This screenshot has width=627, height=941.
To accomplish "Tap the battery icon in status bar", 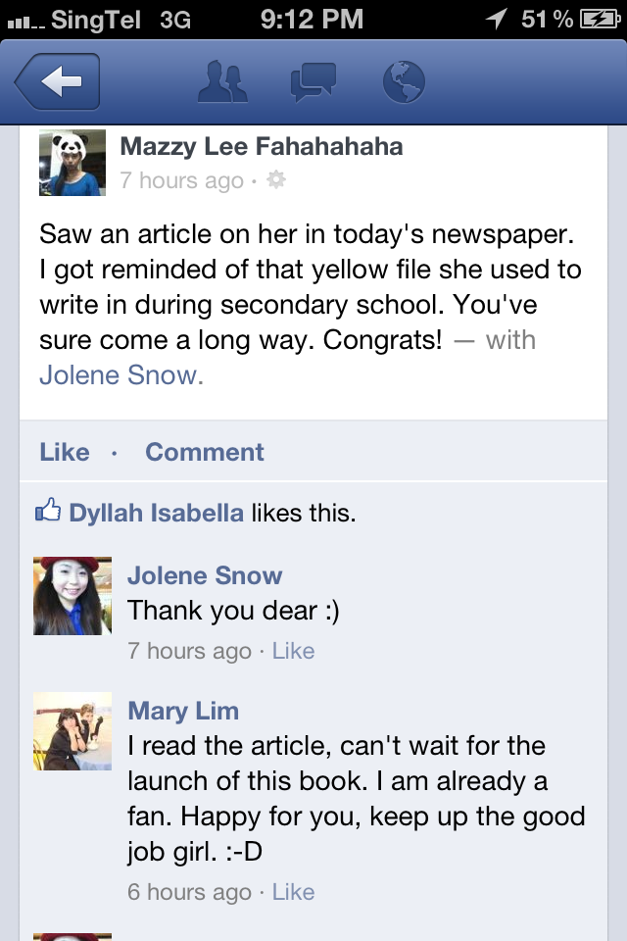I will pos(600,20).
